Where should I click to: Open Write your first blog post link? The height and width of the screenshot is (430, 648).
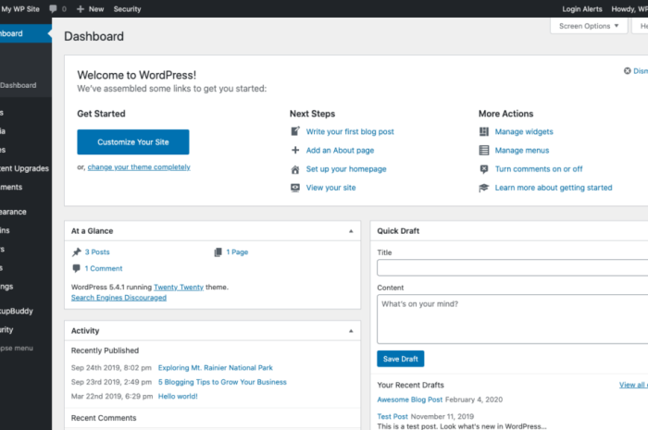click(x=350, y=131)
